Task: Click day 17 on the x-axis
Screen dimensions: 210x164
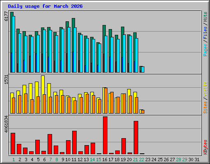Action: pyautogui.click(x=111, y=159)
